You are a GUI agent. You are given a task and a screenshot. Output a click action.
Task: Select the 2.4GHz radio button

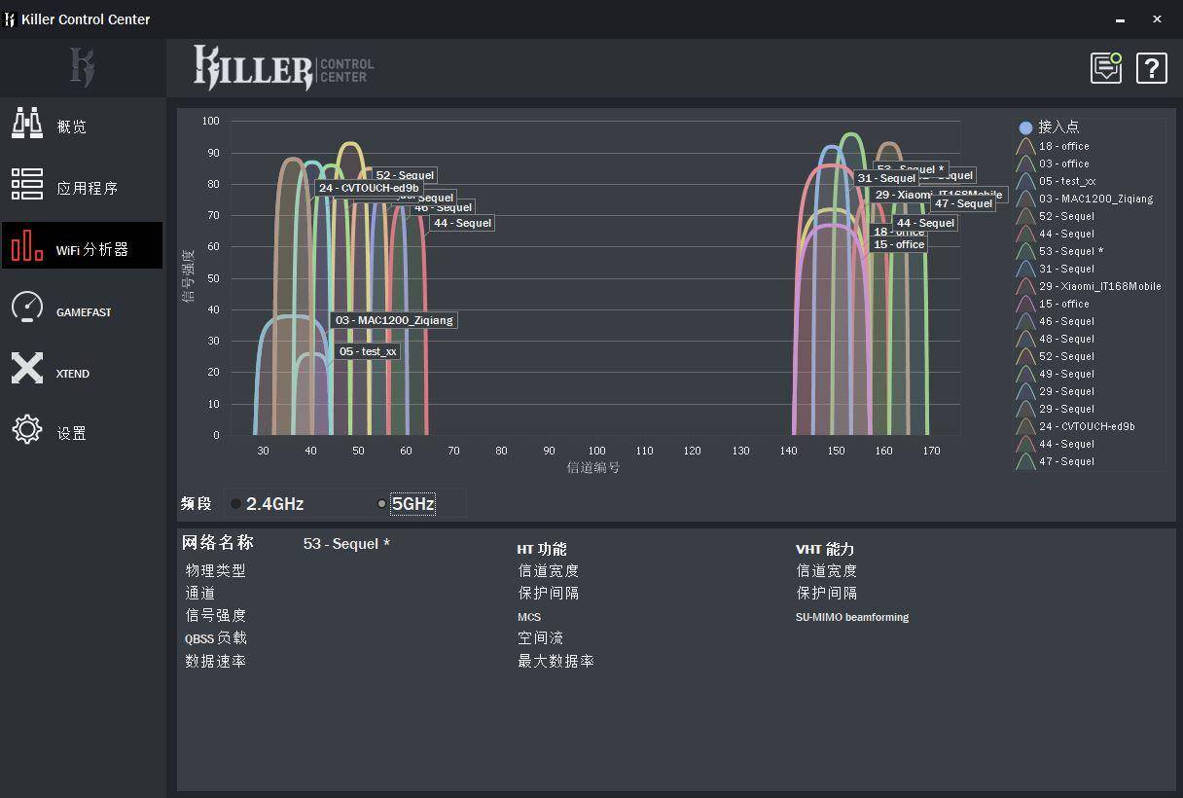click(235, 503)
